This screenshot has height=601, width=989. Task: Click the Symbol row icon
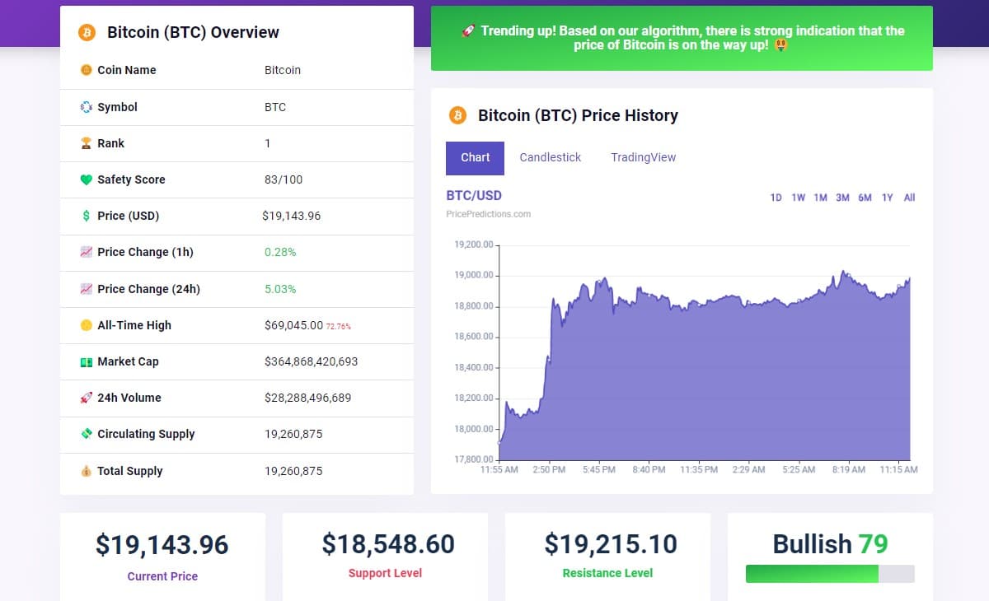click(86, 107)
